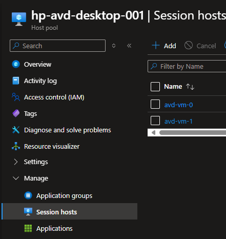Open Activity log
Image resolution: width=226 pixels, height=239 pixels.
click(x=40, y=81)
